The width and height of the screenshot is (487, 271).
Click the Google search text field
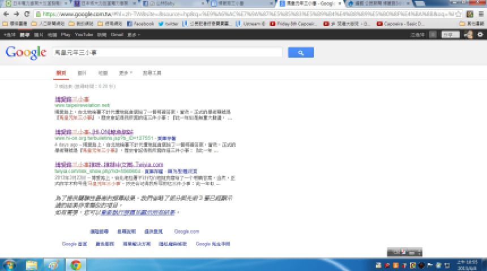click(x=167, y=53)
